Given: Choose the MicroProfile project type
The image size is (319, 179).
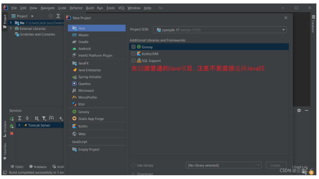Looking at the screenshot, I should point(97,97).
